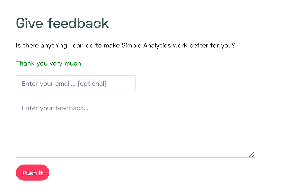Image resolution: width=284 pixels, height=196 pixels.
Task: Click the 'Enter your feedback...' placeholder text
Action: (55, 108)
